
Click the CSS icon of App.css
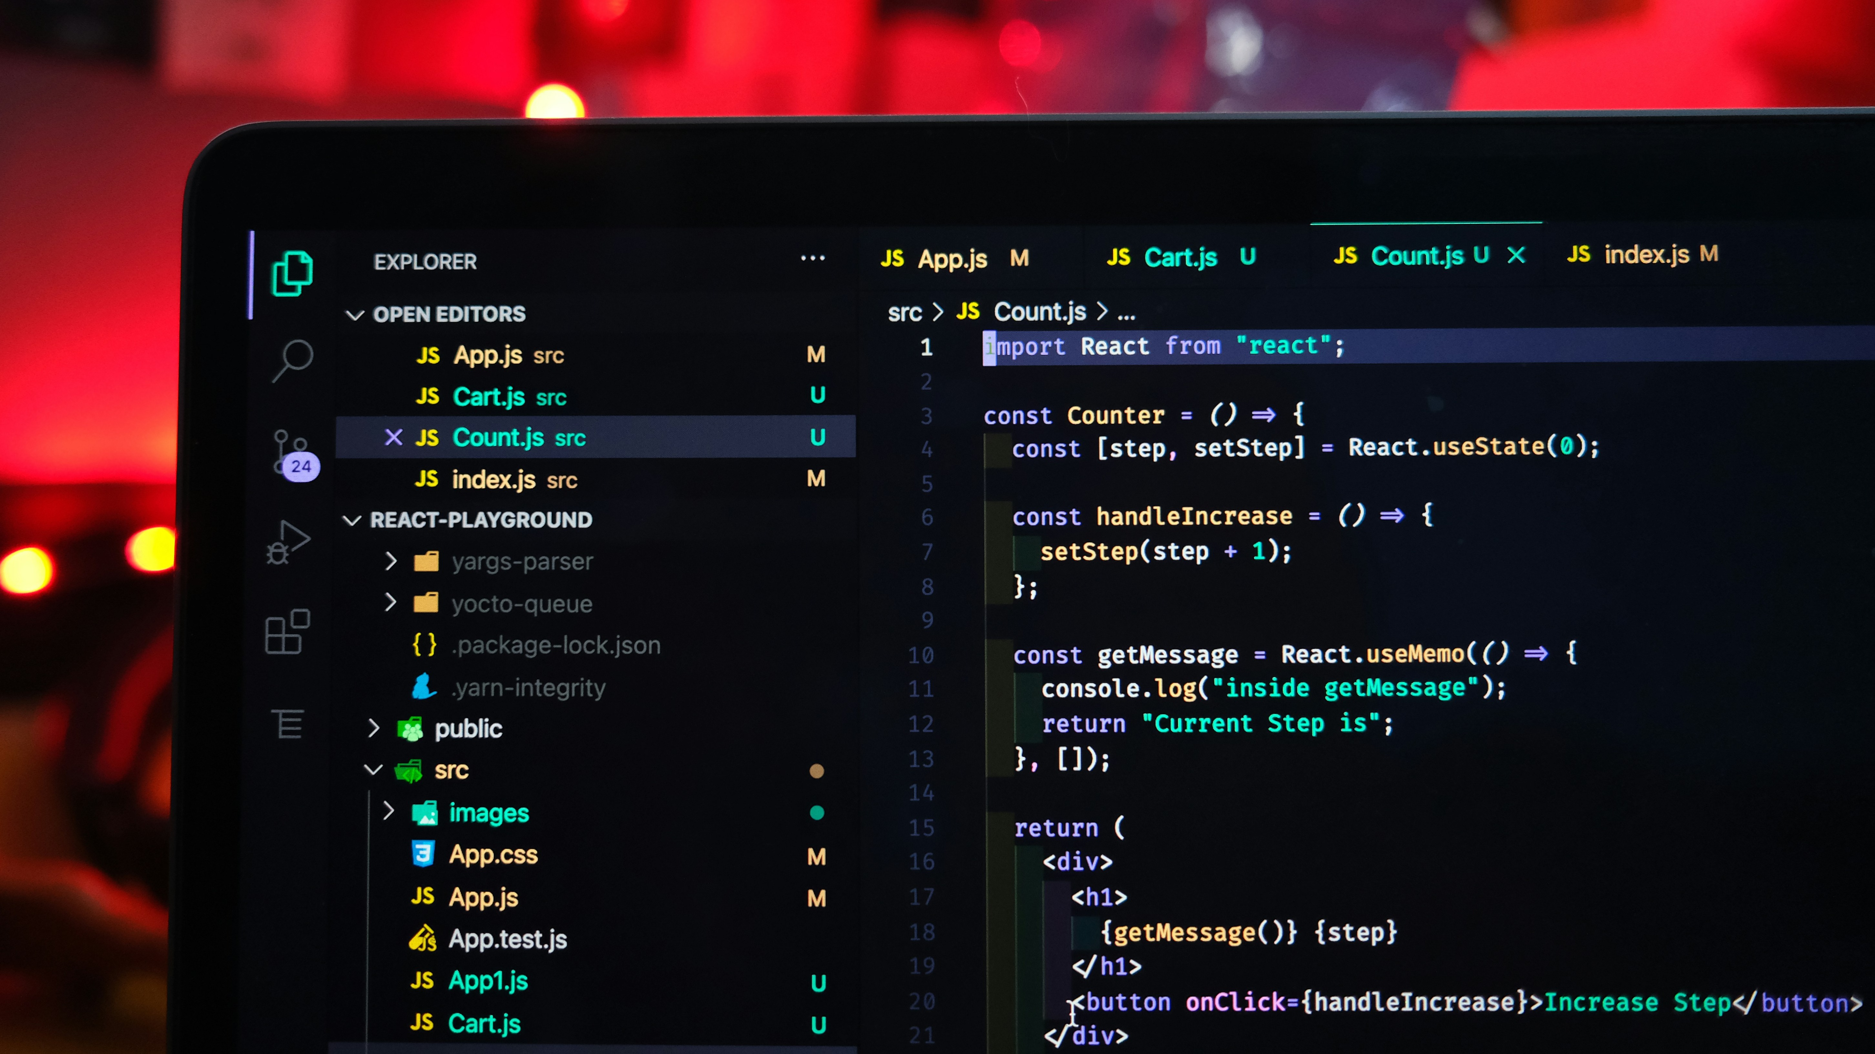[x=423, y=854]
